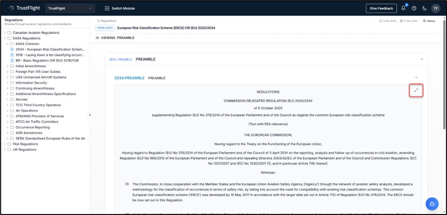Screen dimensions: 447x215
Task: Open the History view
Action: [x=429, y=21]
